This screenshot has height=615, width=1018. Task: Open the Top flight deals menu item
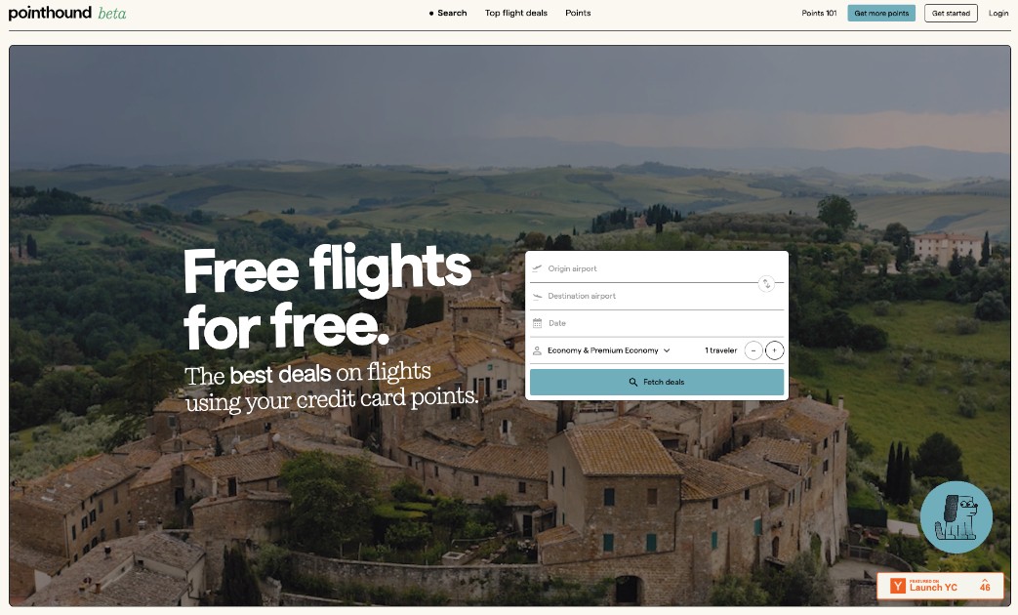[x=516, y=13]
